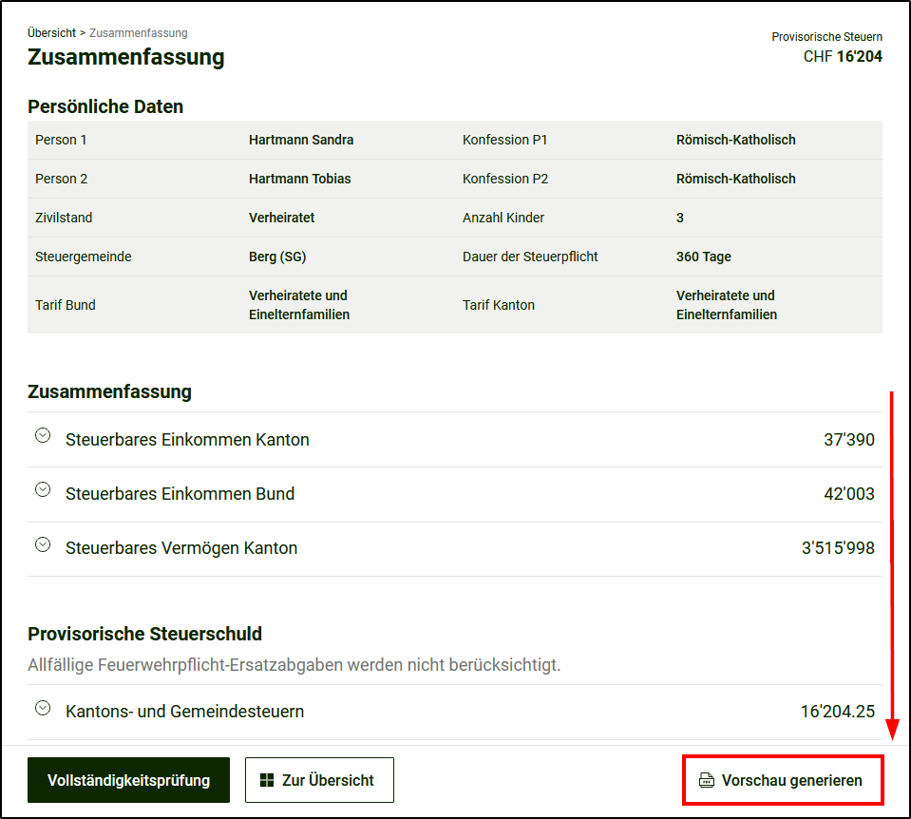Click the Steuergemeinde value Berg (SG)
The width and height of the screenshot is (911, 819).
point(277,257)
